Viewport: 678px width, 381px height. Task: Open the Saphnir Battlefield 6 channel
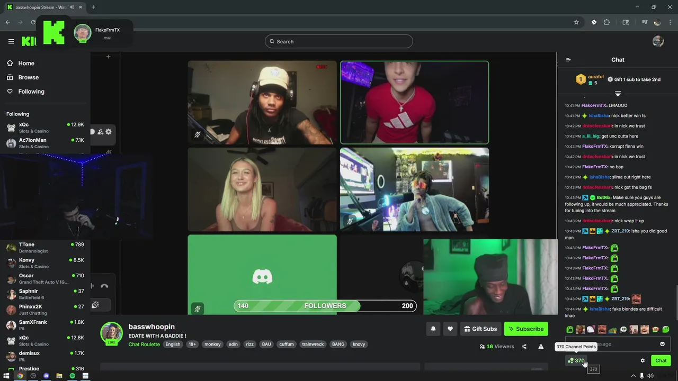tap(45, 294)
